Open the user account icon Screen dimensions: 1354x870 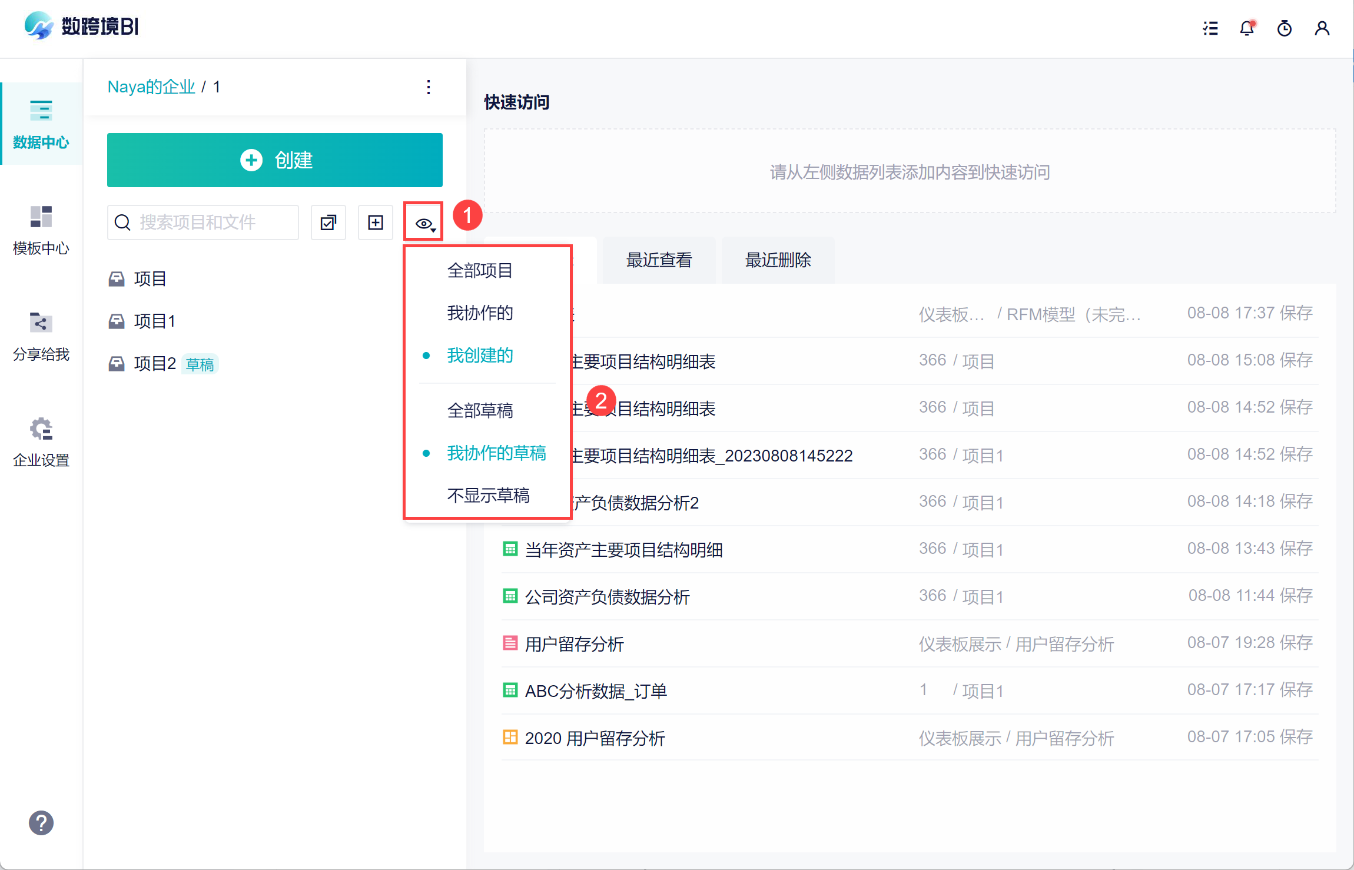1322,28
